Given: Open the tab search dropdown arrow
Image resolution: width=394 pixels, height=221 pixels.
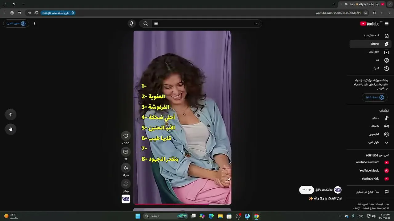Looking at the screenshot, I should (x=390, y=4).
